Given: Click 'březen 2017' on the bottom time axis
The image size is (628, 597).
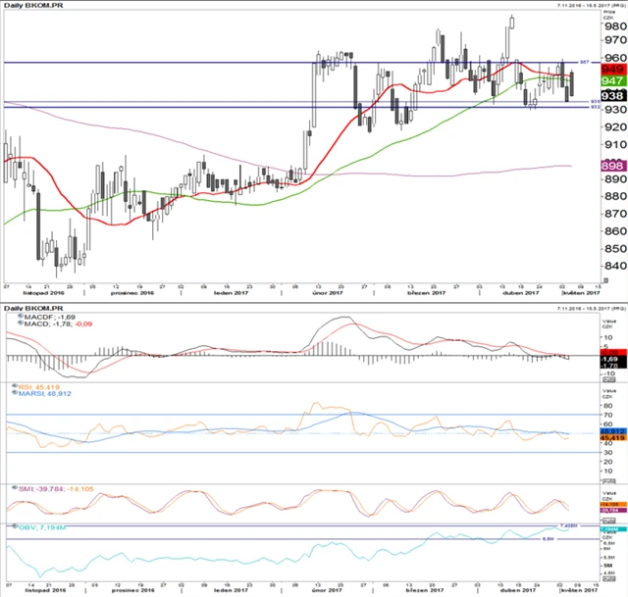Looking at the screenshot, I should tap(425, 594).
